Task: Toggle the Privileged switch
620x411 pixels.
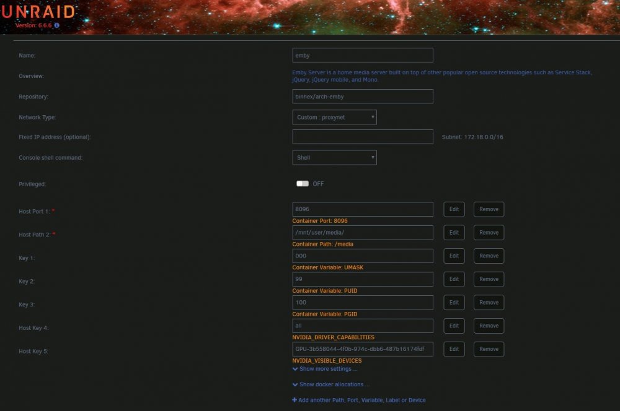Action: click(303, 184)
